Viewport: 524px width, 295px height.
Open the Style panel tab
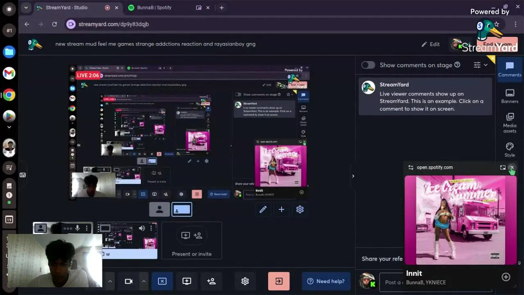point(510,150)
